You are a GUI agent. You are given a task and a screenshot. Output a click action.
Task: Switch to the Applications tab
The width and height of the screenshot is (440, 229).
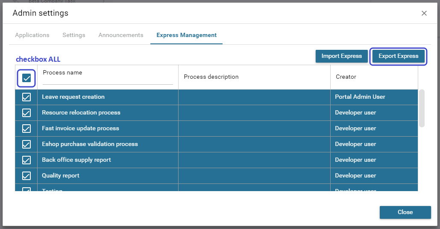tap(32, 35)
